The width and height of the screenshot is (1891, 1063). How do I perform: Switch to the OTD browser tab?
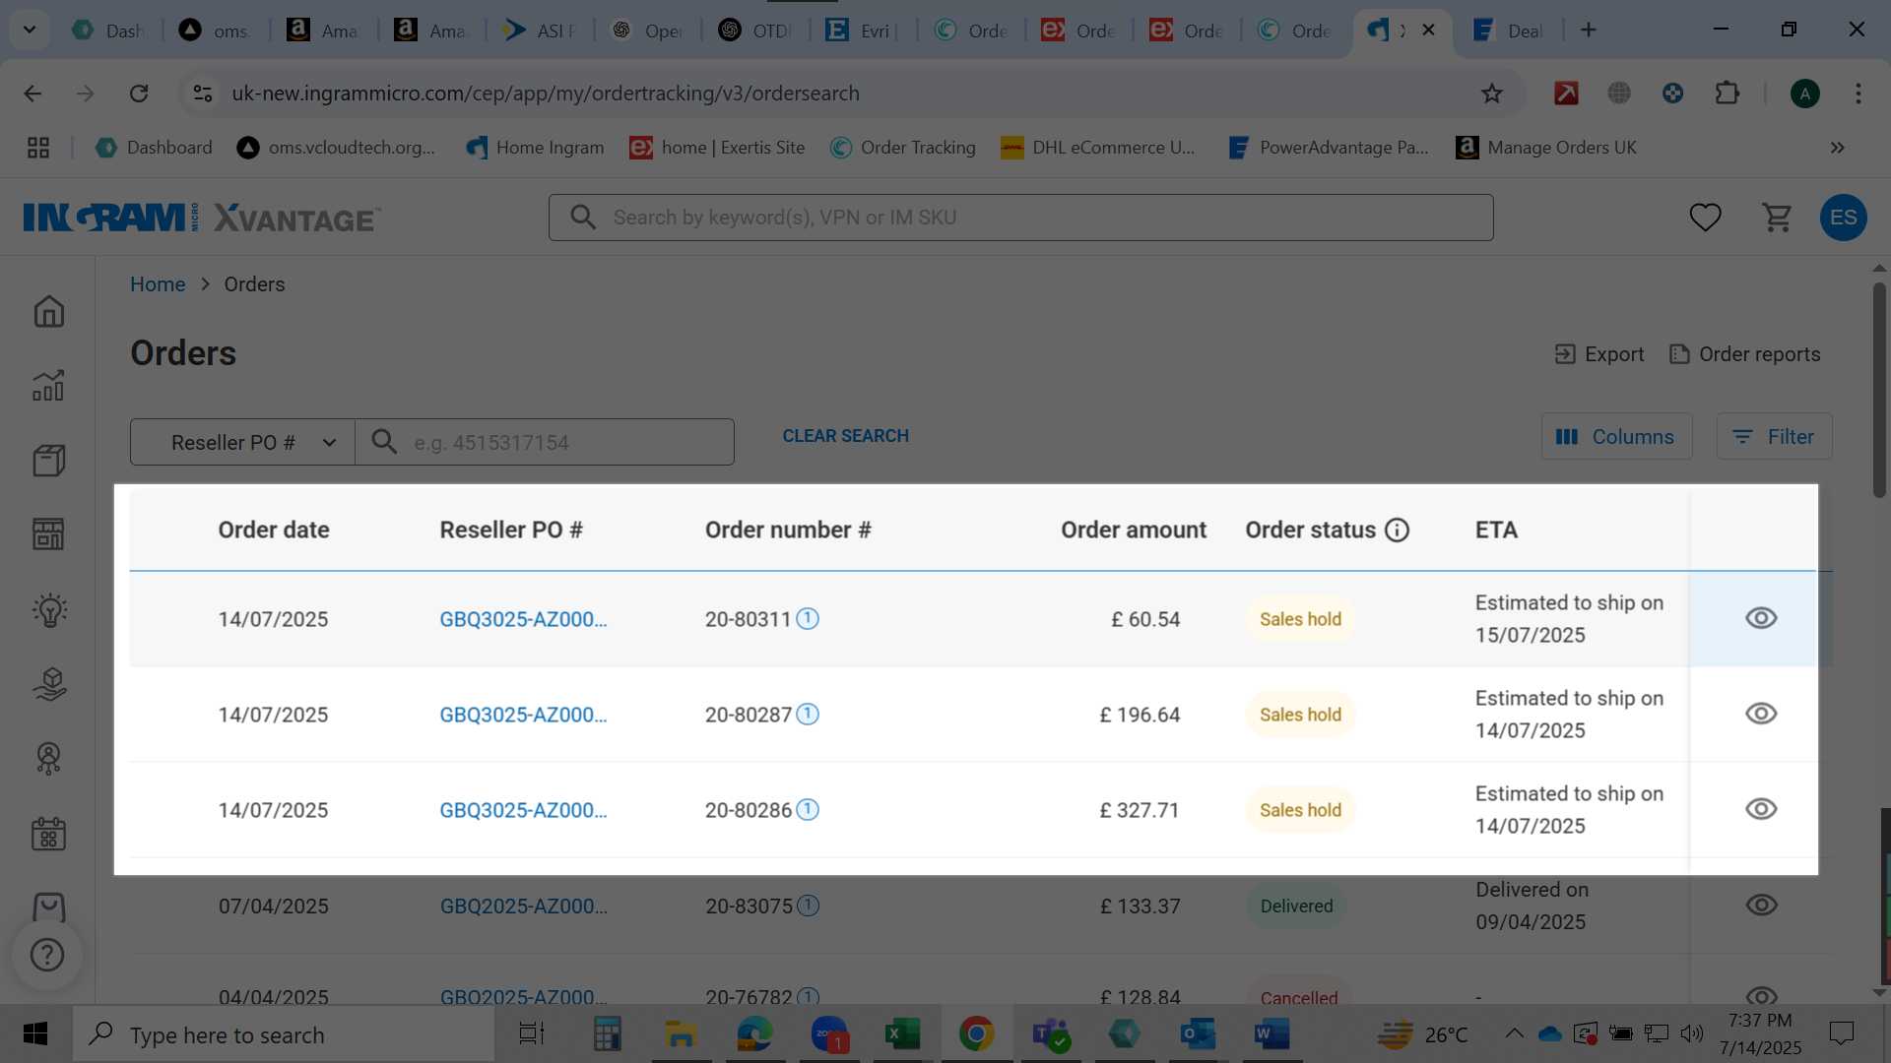tap(755, 31)
